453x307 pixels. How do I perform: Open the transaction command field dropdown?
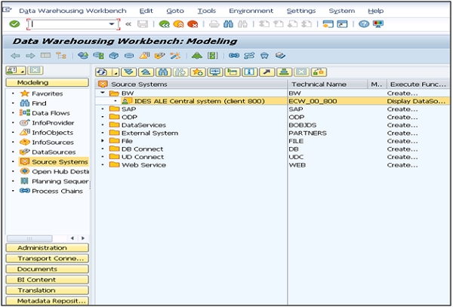[x=112, y=24]
